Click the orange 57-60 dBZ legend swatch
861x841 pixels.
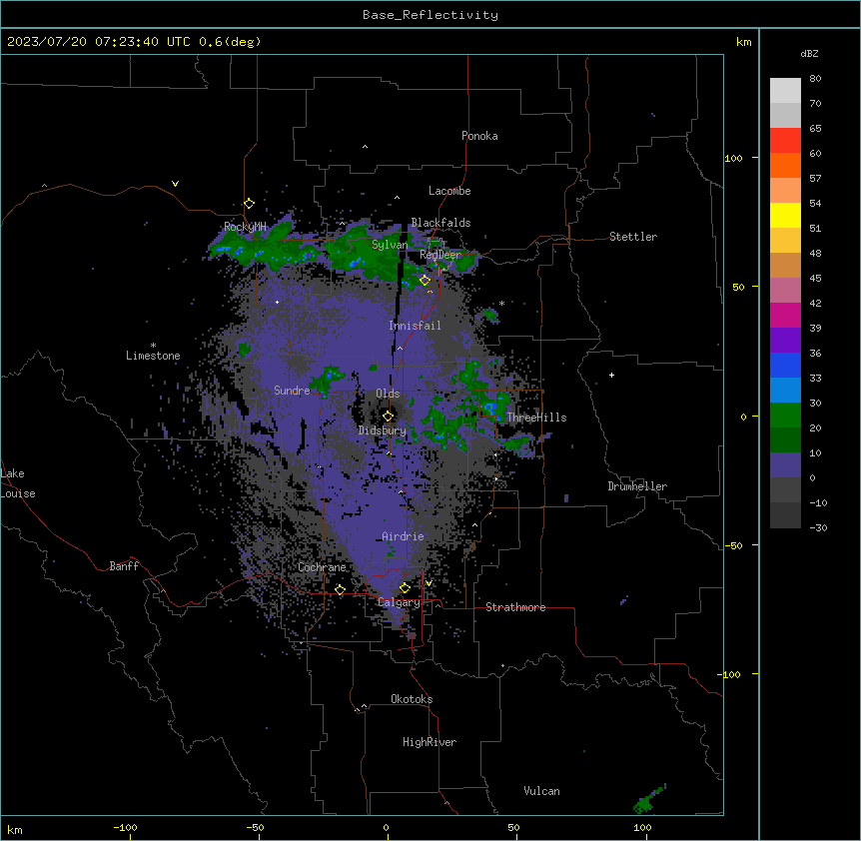click(x=785, y=165)
